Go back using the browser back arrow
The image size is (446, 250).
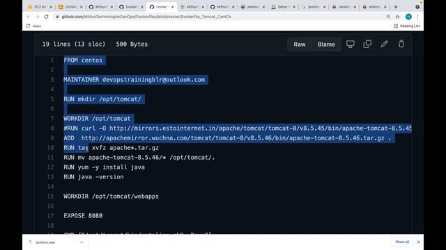click(28, 17)
